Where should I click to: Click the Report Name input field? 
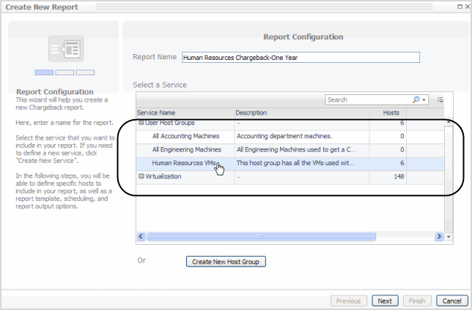coord(300,57)
